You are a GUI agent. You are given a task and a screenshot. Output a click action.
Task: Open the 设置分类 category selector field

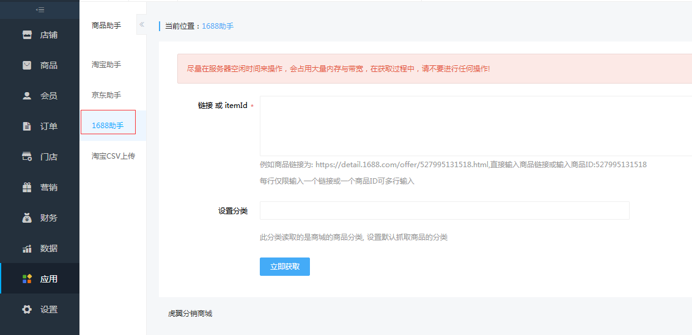coord(444,211)
